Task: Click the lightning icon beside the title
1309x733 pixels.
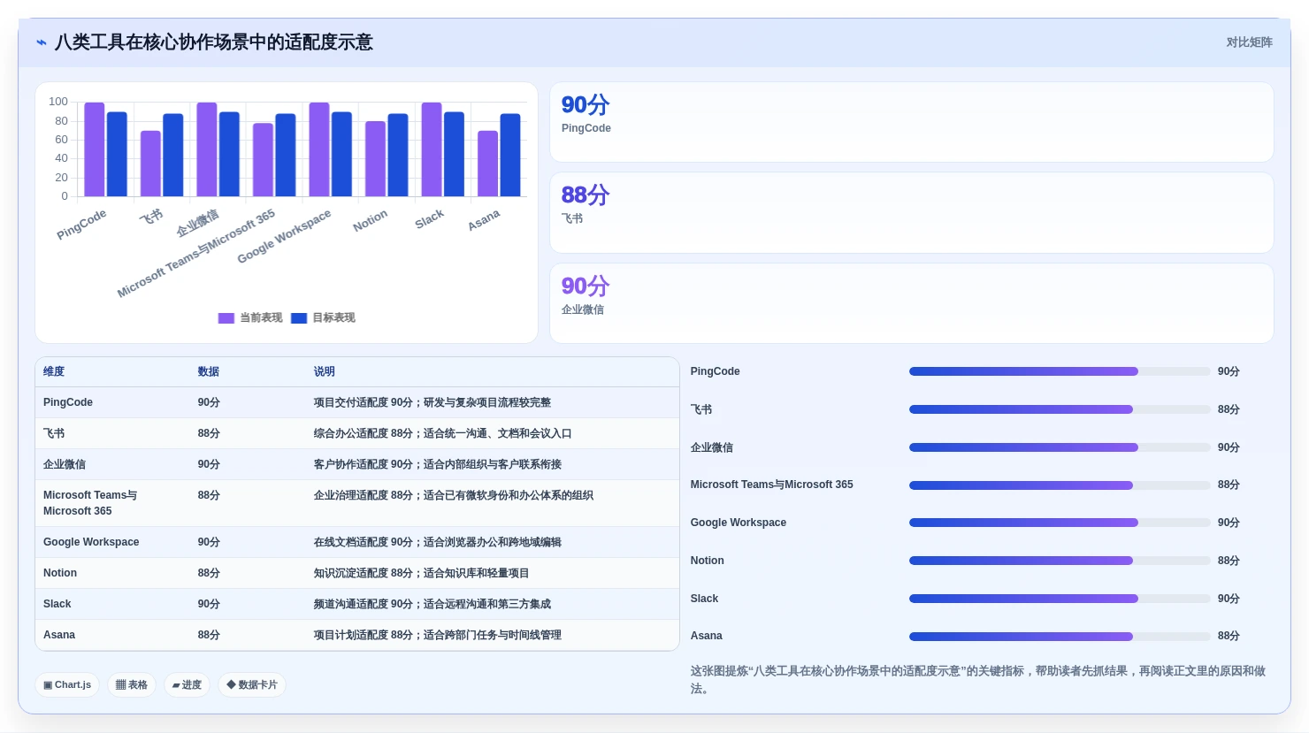Action: [x=41, y=42]
